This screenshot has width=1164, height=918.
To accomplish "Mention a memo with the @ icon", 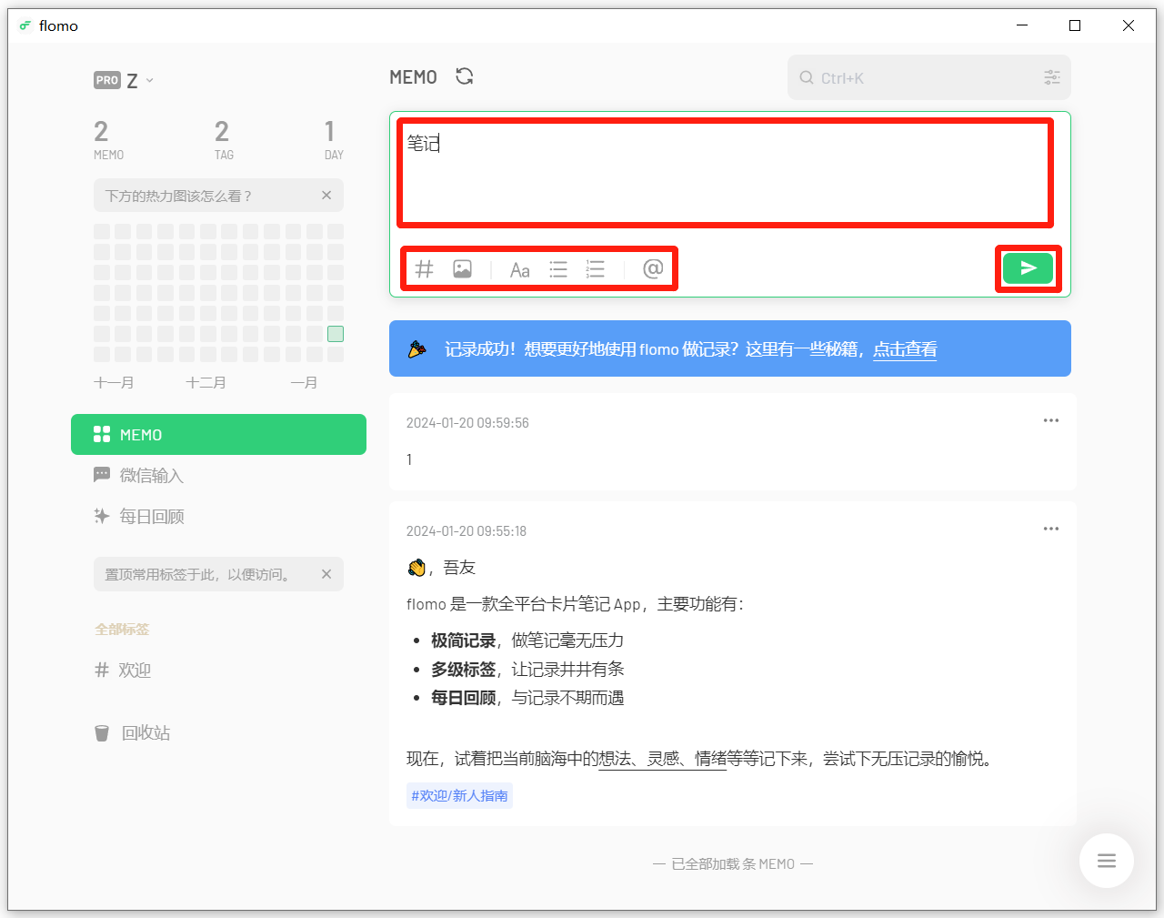I will [x=653, y=268].
